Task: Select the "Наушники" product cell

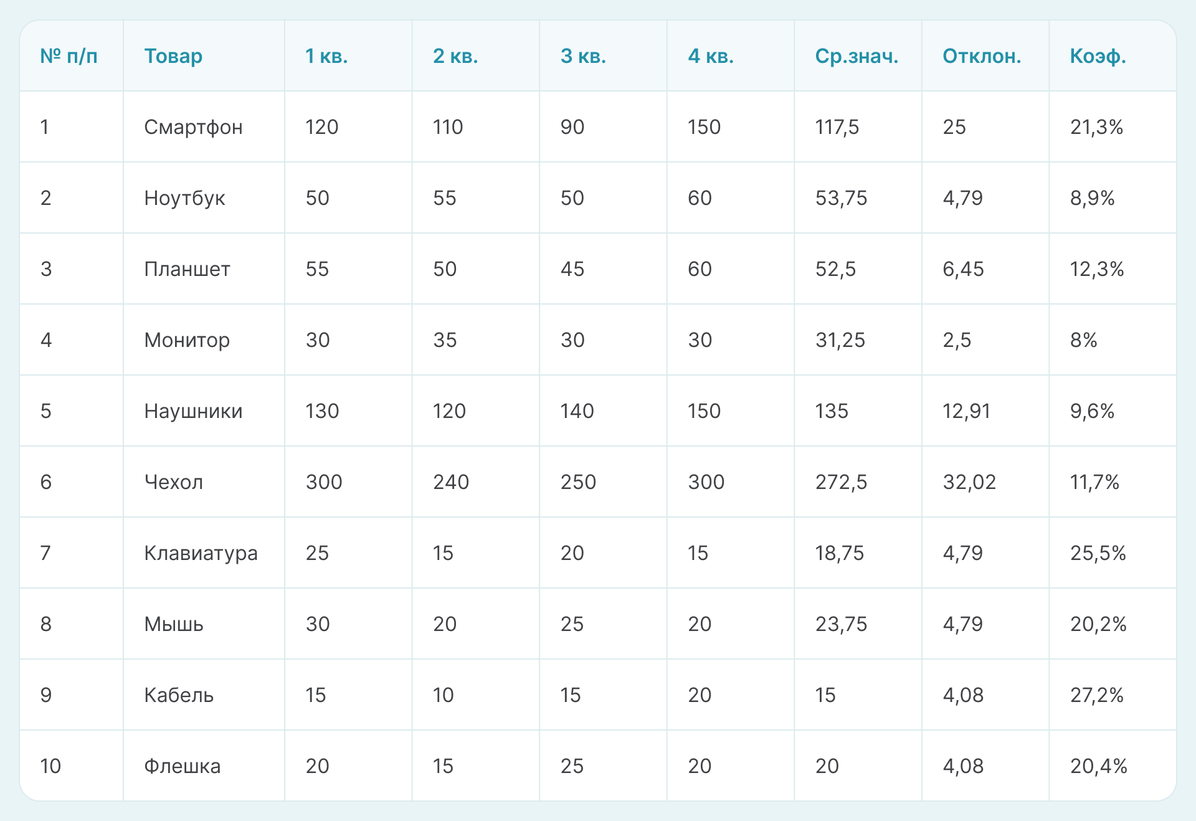Action: tap(193, 411)
